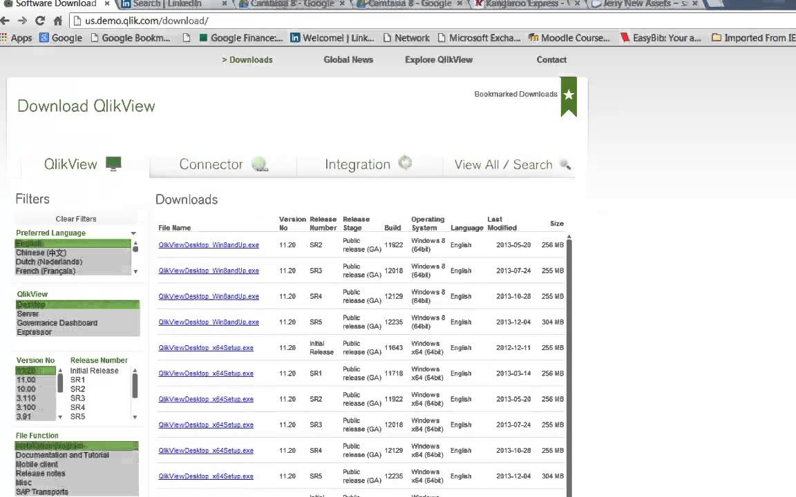Close the Software Download browser tab
Viewport: 796px width, 497px height.
[x=107, y=3]
